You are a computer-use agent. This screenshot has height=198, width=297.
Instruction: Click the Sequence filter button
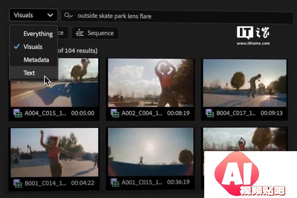click(95, 33)
